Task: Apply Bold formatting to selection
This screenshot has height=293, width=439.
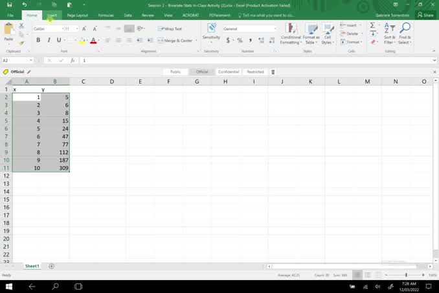Action: tap(38, 40)
